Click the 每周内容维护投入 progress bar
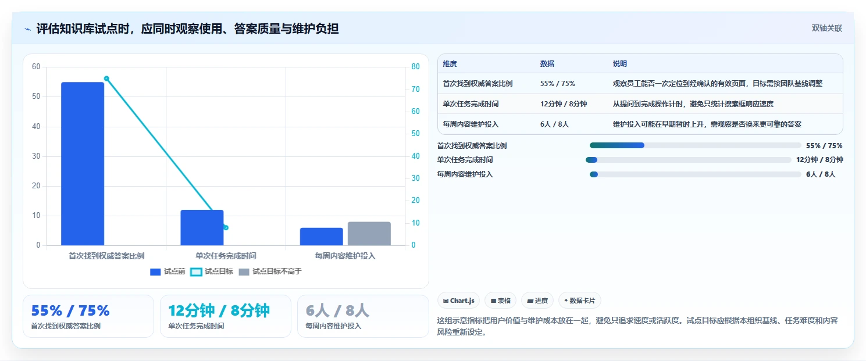Image resolution: width=866 pixels, height=361 pixels. point(695,174)
